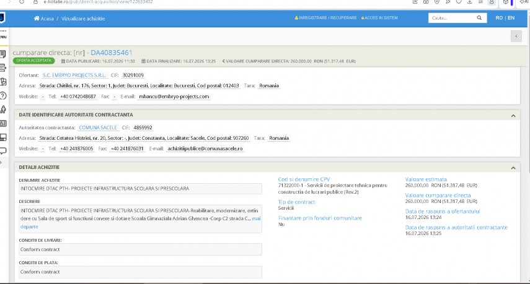Click Finantare prin fonduri comunitare heading
Viewport: 530px width, 284px height.
(320, 218)
